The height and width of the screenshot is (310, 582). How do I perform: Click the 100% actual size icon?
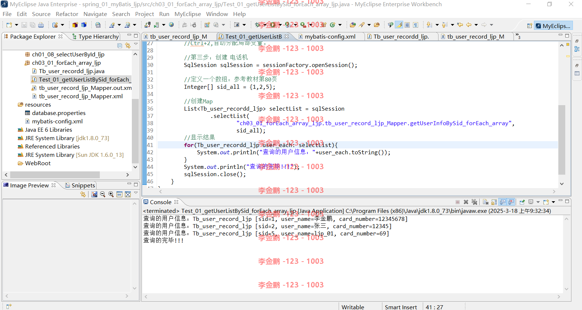pos(119,194)
